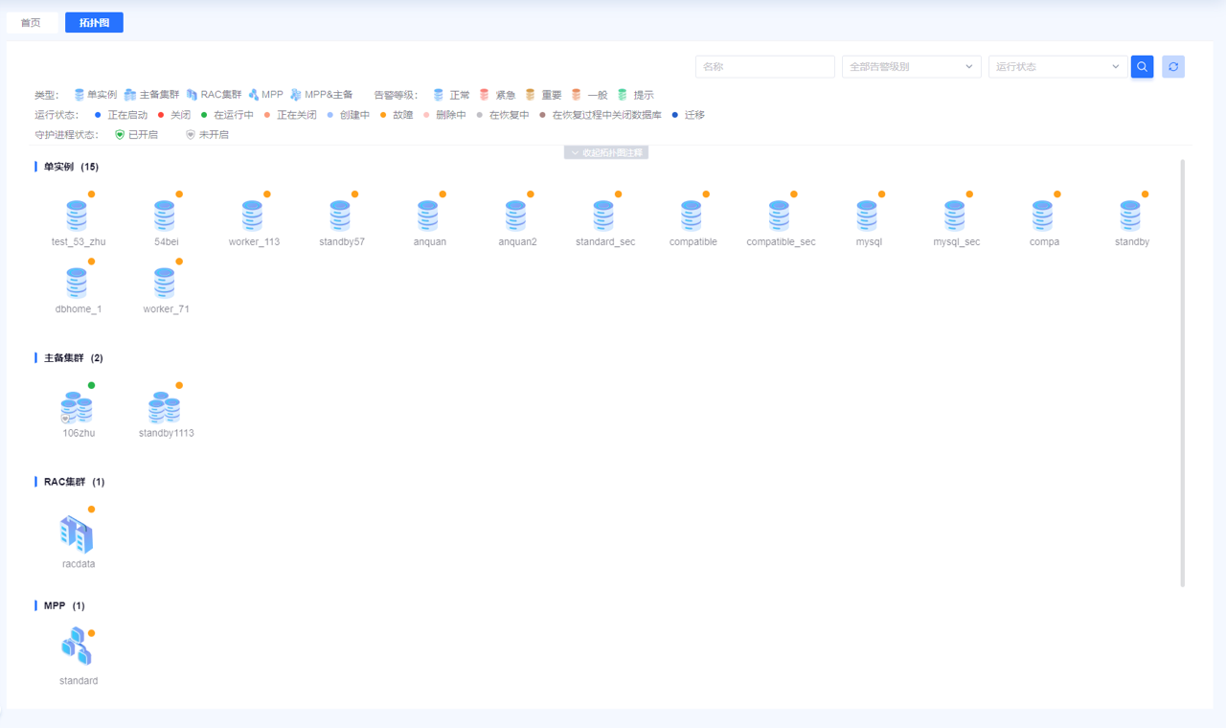This screenshot has height=728, width=1226.
Task: Click the 名称 name input field
Action: coord(764,67)
